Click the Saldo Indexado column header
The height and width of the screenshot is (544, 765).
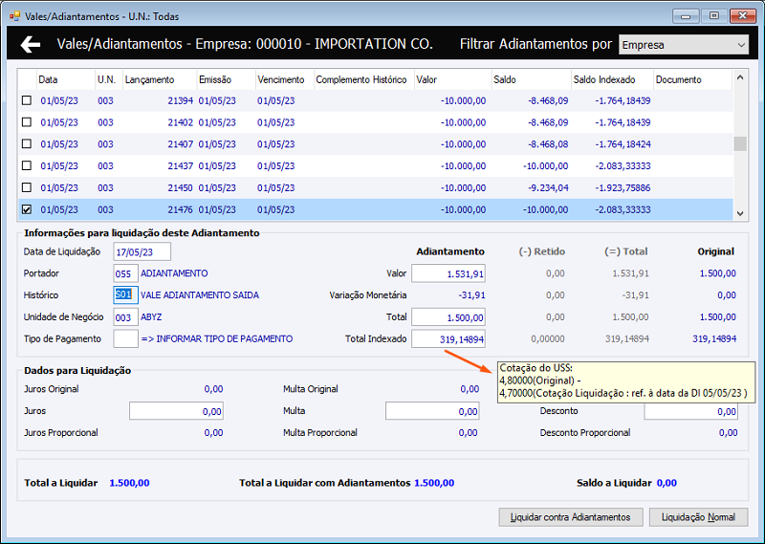(x=612, y=79)
